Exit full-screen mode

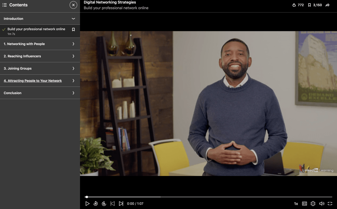click(x=330, y=204)
